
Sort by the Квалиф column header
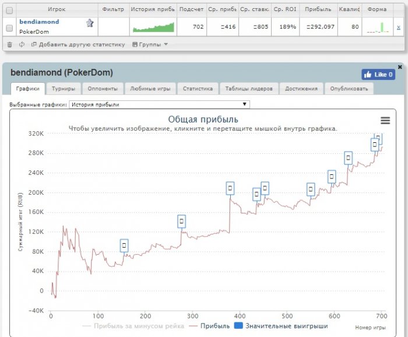pos(350,9)
